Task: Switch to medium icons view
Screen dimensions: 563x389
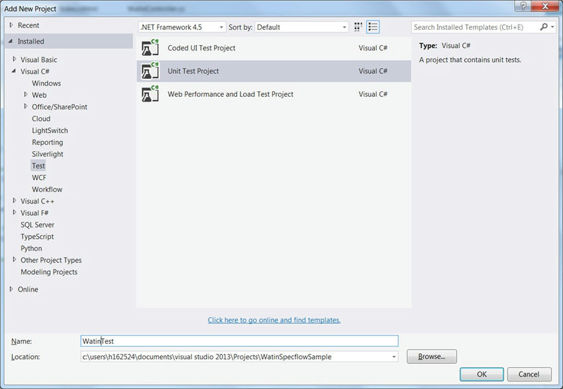Action: coord(358,27)
